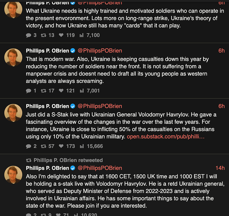Screen dimensions: 229x216
Task: Click the reply icon showing 1 comment
Action: pyautogui.click(x=29, y=91)
